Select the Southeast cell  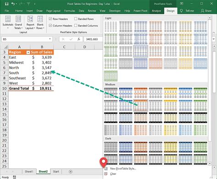[x=19, y=78]
